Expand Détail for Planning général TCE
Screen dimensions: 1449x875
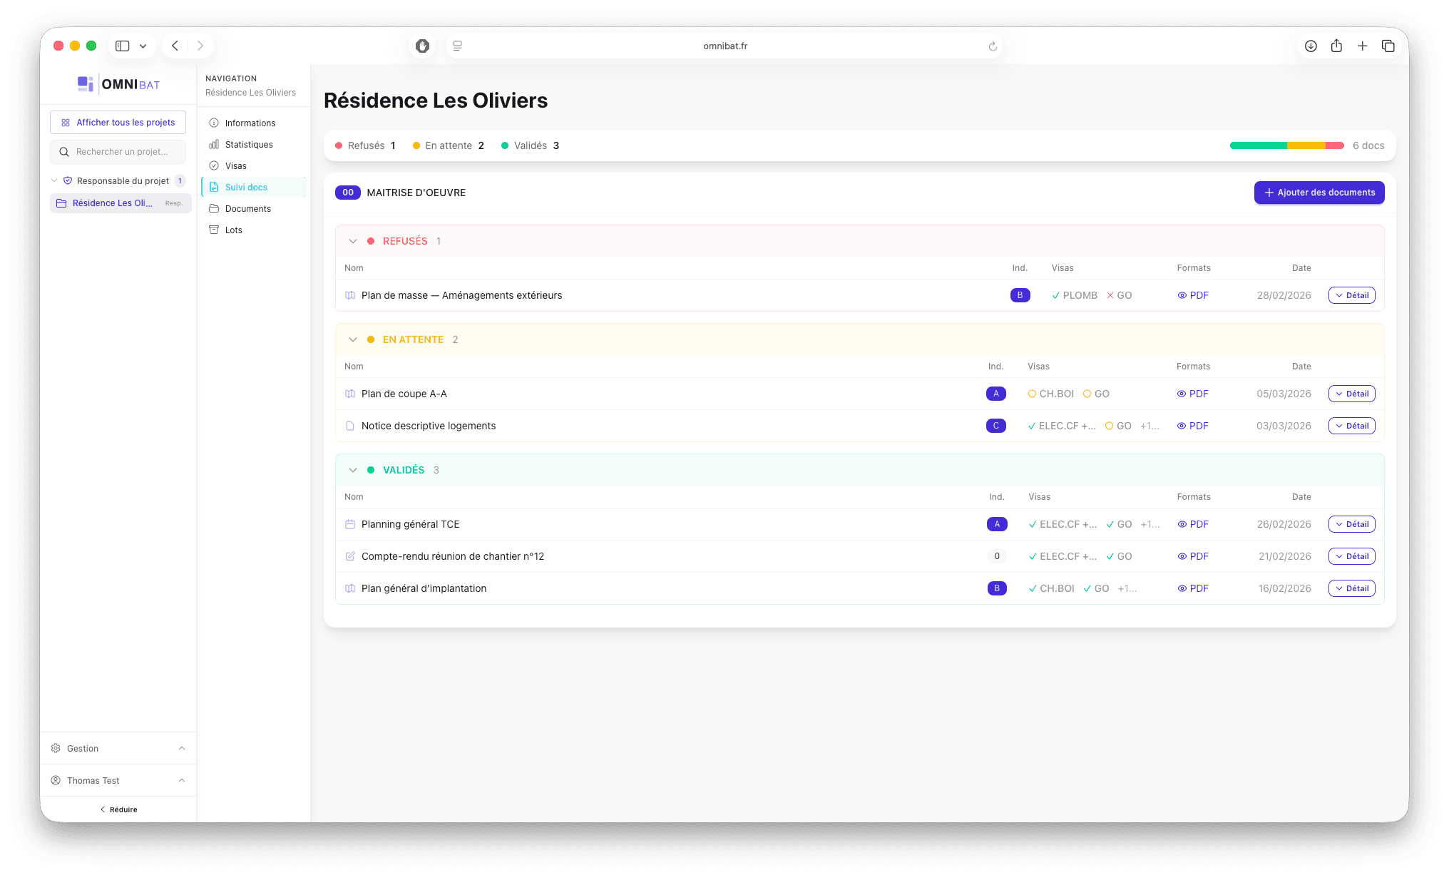1351,524
